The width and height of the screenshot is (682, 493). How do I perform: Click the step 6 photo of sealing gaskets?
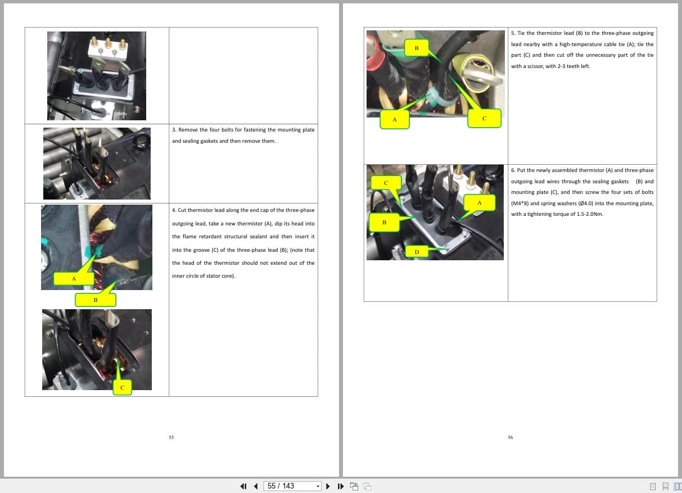click(x=435, y=212)
